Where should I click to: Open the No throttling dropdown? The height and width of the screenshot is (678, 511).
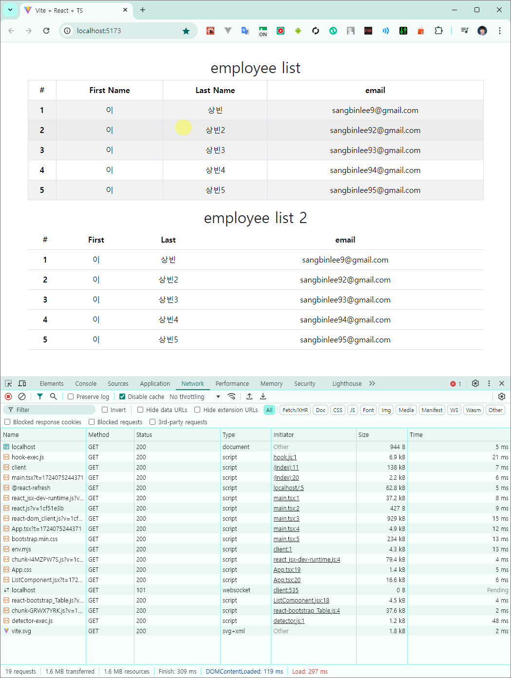[195, 396]
